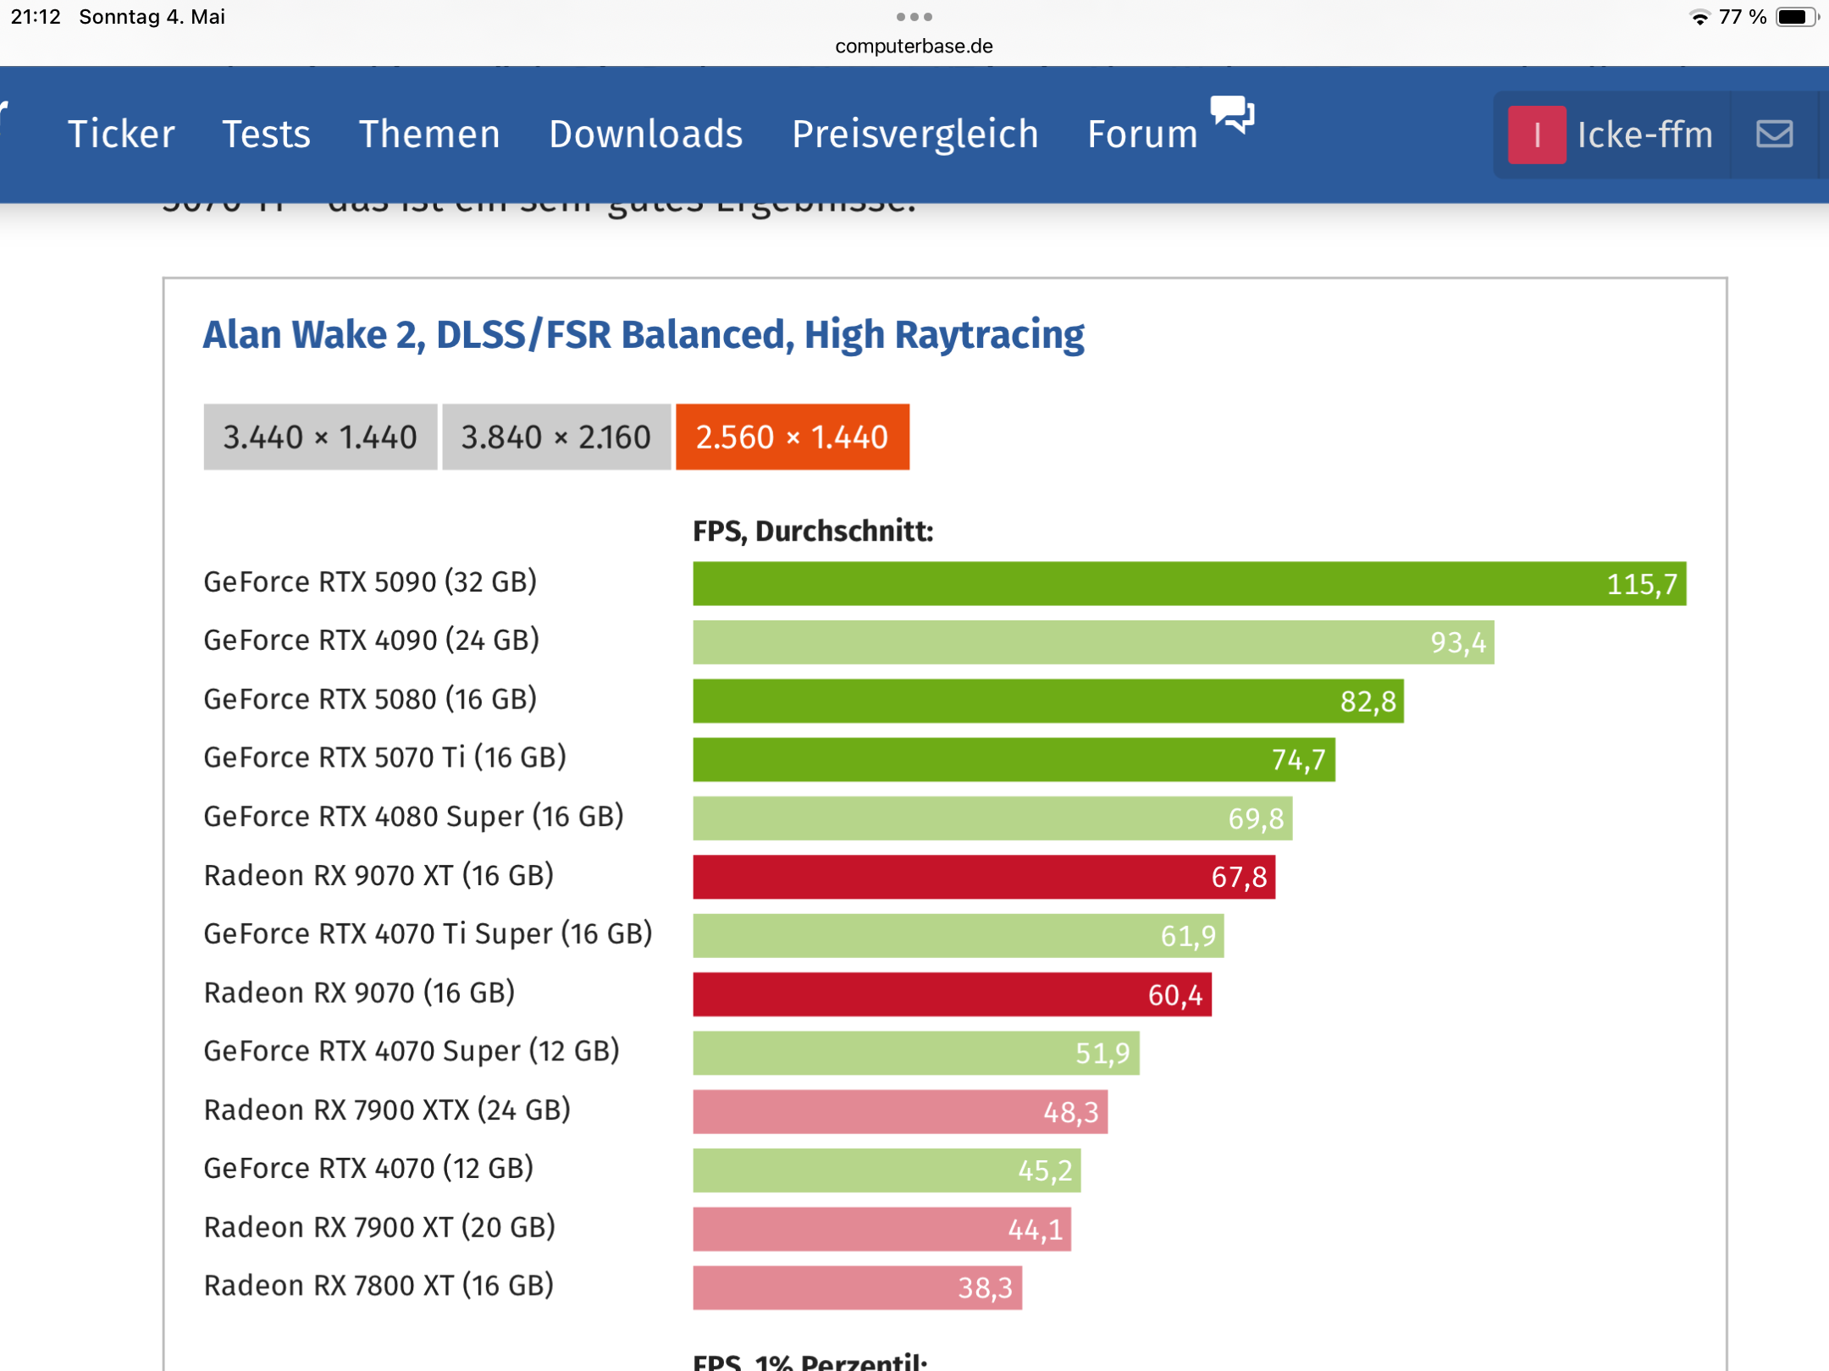This screenshot has height=1371, width=1829.
Task: Open the Ticker menu item
Action: pyautogui.click(x=121, y=135)
